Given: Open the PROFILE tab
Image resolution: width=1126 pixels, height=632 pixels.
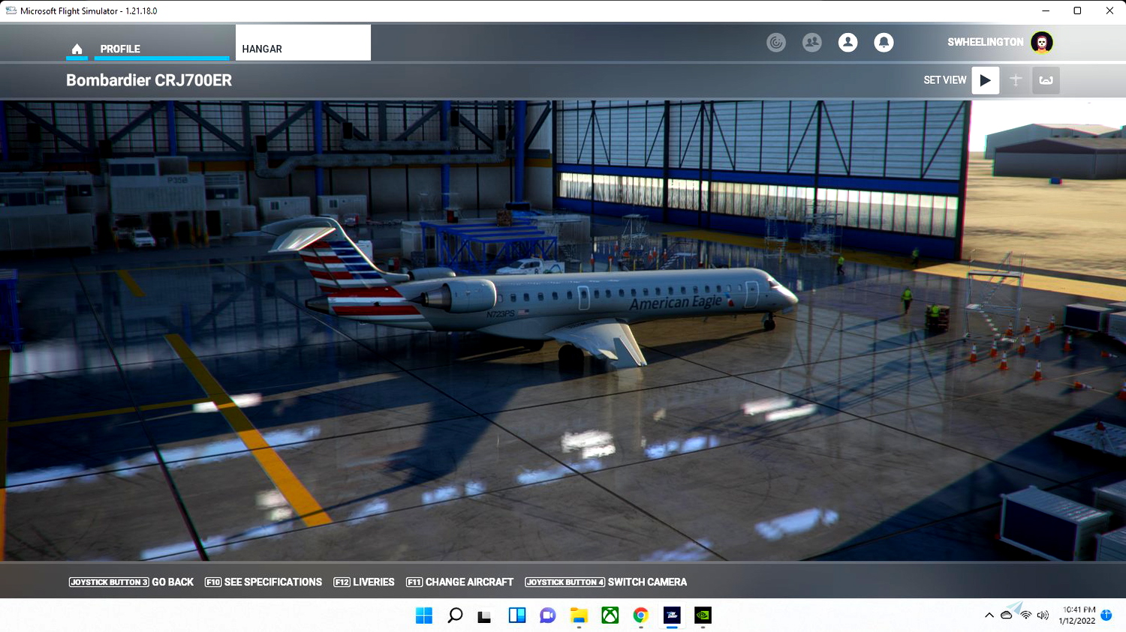Looking at the screenshot, I should (120, 49).
